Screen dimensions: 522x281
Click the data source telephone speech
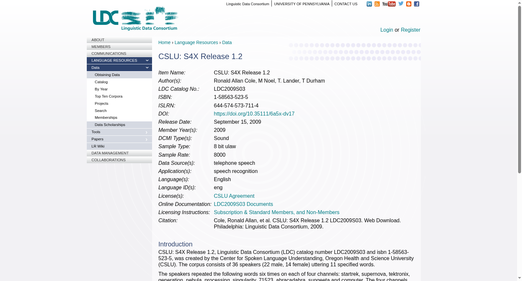click(x=235, y=163)
